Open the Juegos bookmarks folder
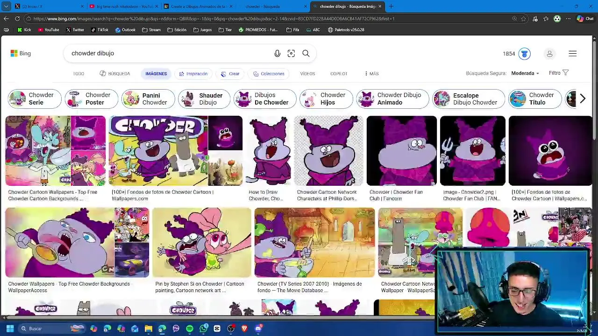Image resolution: width=598 pixels, height=336 pixels. pyautogui.click(x=202, y=30)
